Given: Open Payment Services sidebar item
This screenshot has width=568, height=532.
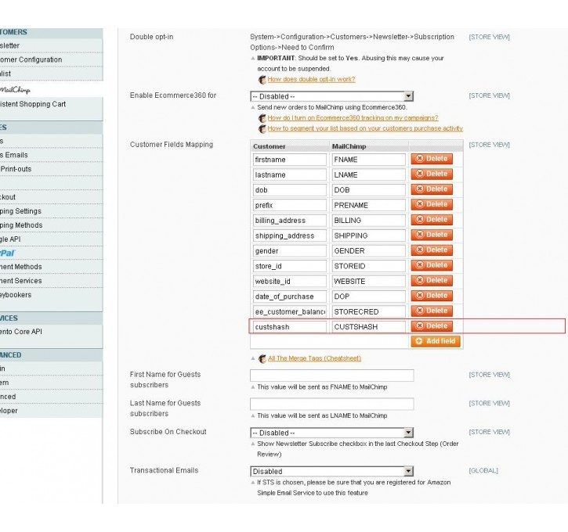Looking at the screenshot, I should pyautogui.click(x=51, y=281).
